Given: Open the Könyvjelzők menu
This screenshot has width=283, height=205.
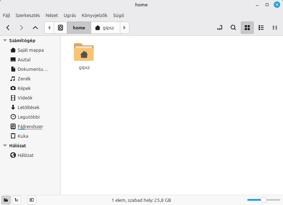Looking at the screenshot, I should point(94,15).
